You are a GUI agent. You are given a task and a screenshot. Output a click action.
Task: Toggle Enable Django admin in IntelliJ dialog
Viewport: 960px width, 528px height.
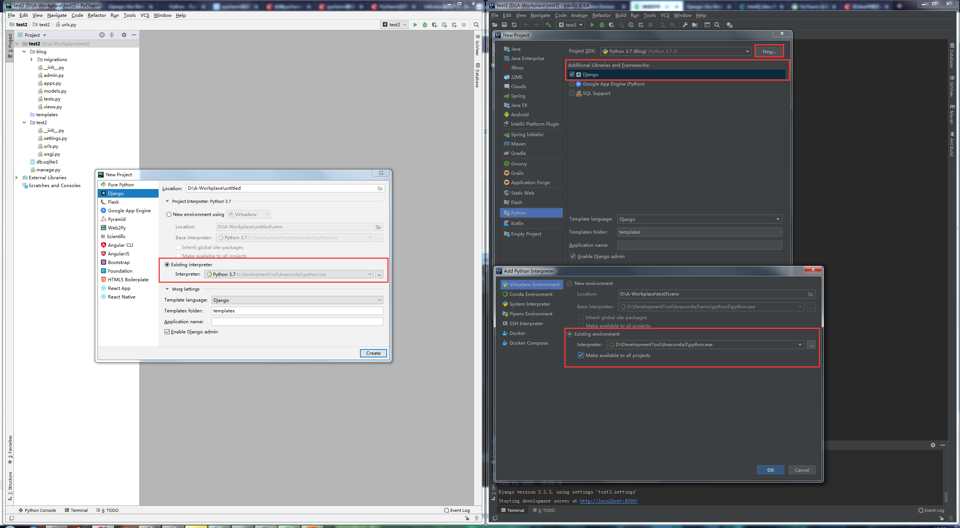pyautogui.click(x=573, y=256)
